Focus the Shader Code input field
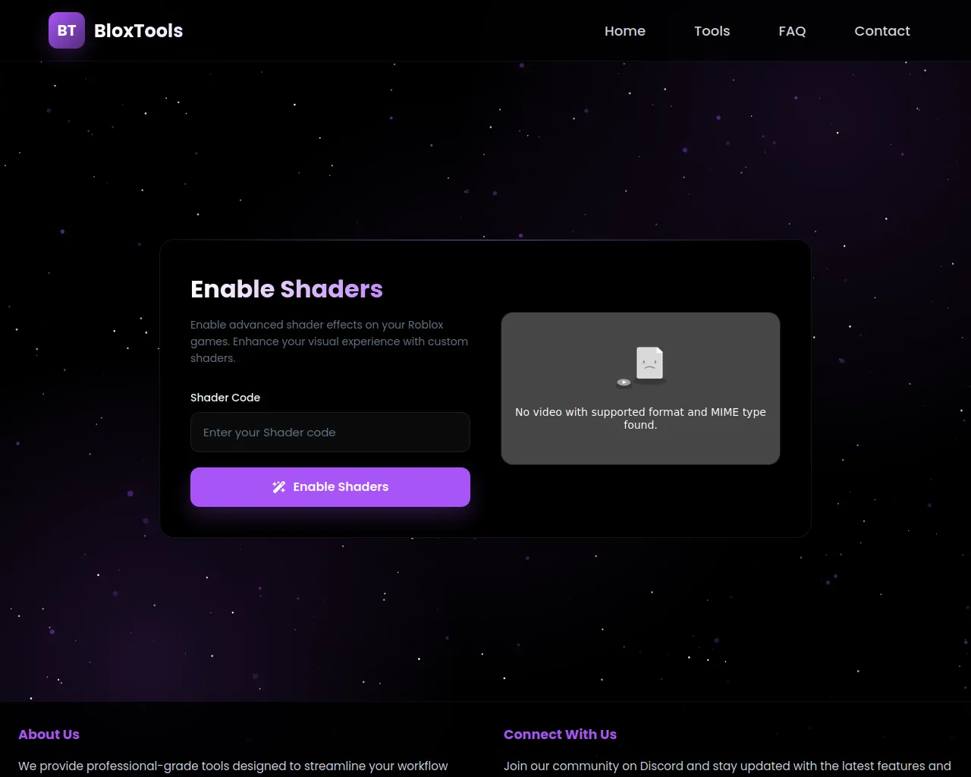 coord(330,433)
